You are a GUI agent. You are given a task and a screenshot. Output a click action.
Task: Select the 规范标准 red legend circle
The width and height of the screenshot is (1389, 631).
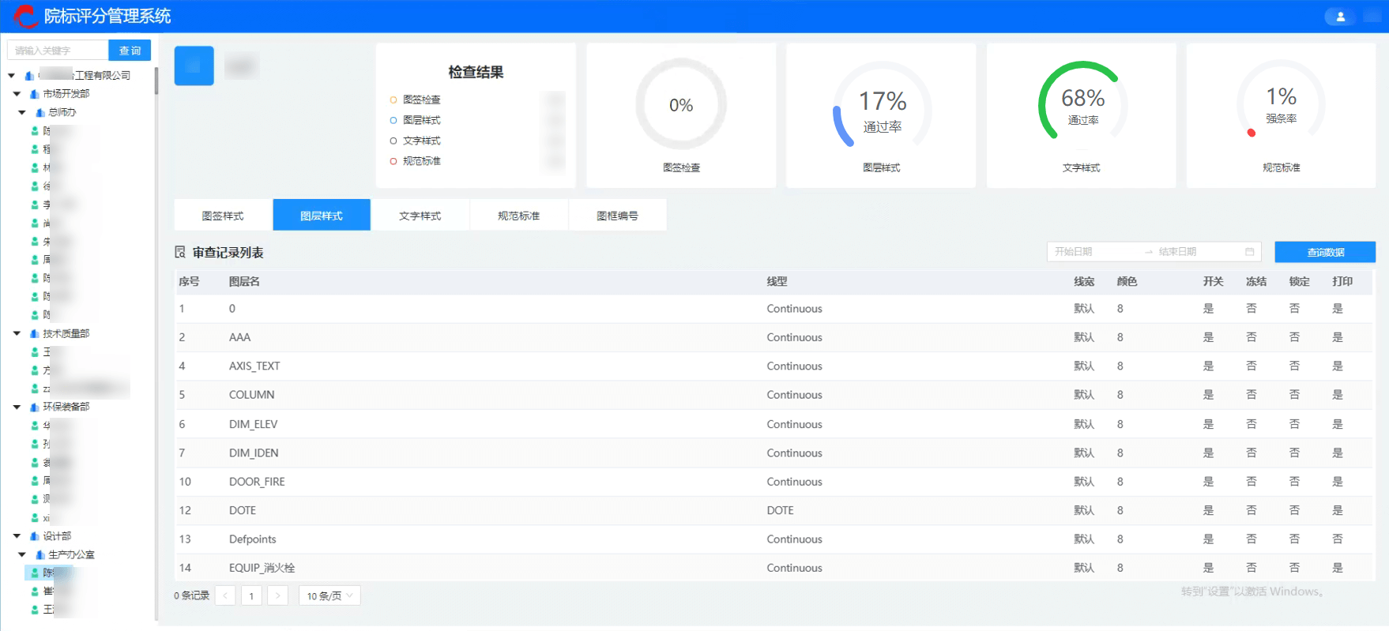[x=393, y=162]
